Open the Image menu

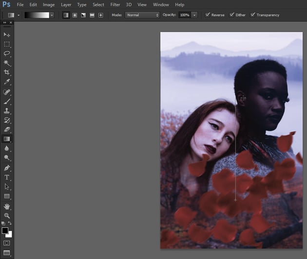coord(49,5)
